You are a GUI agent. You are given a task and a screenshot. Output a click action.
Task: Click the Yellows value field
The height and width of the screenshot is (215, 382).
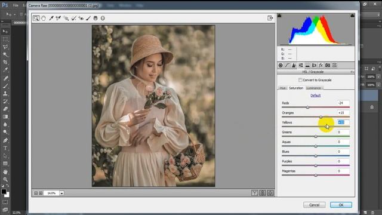coord(343,122)
